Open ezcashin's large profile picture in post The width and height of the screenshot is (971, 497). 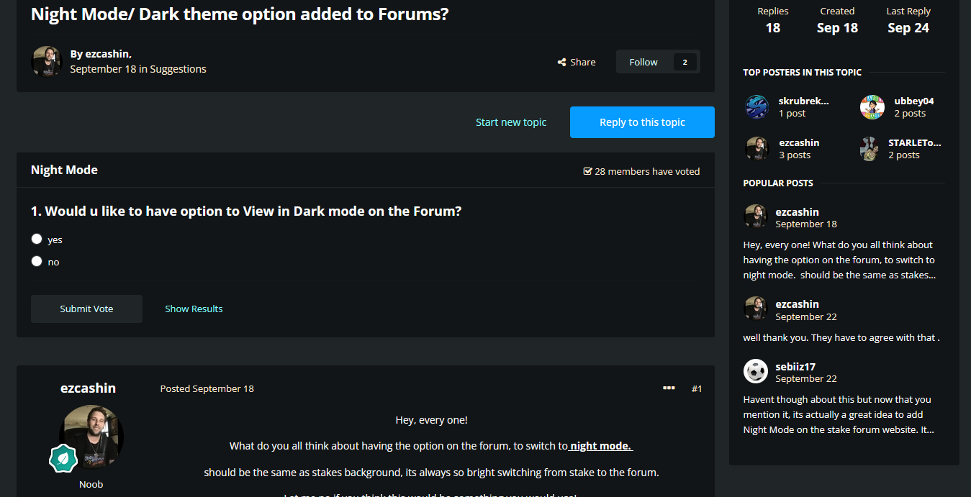(x=91, y=437)
